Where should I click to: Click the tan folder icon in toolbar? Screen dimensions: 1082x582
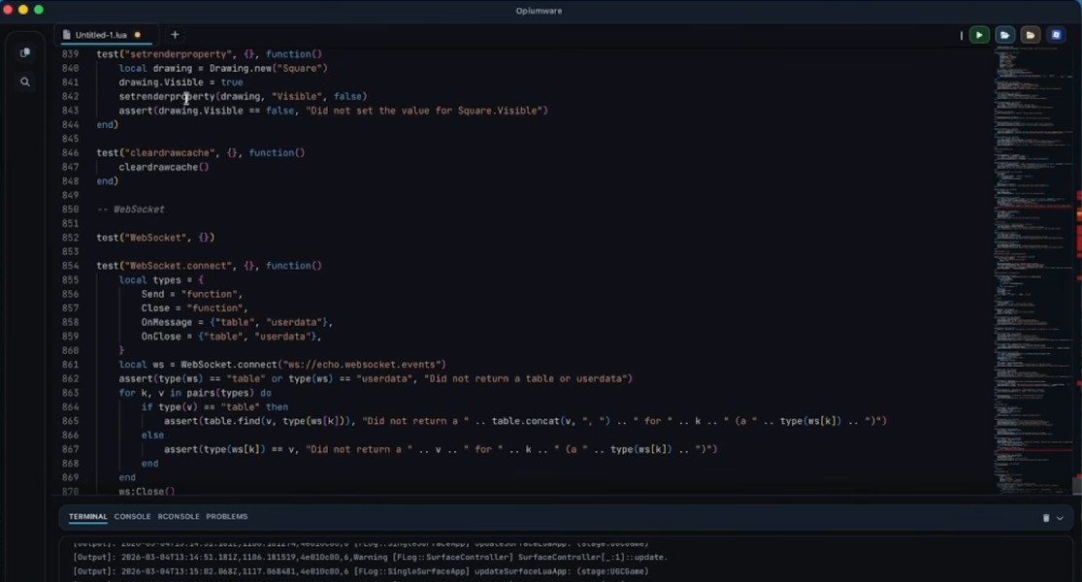(1031, 35)
